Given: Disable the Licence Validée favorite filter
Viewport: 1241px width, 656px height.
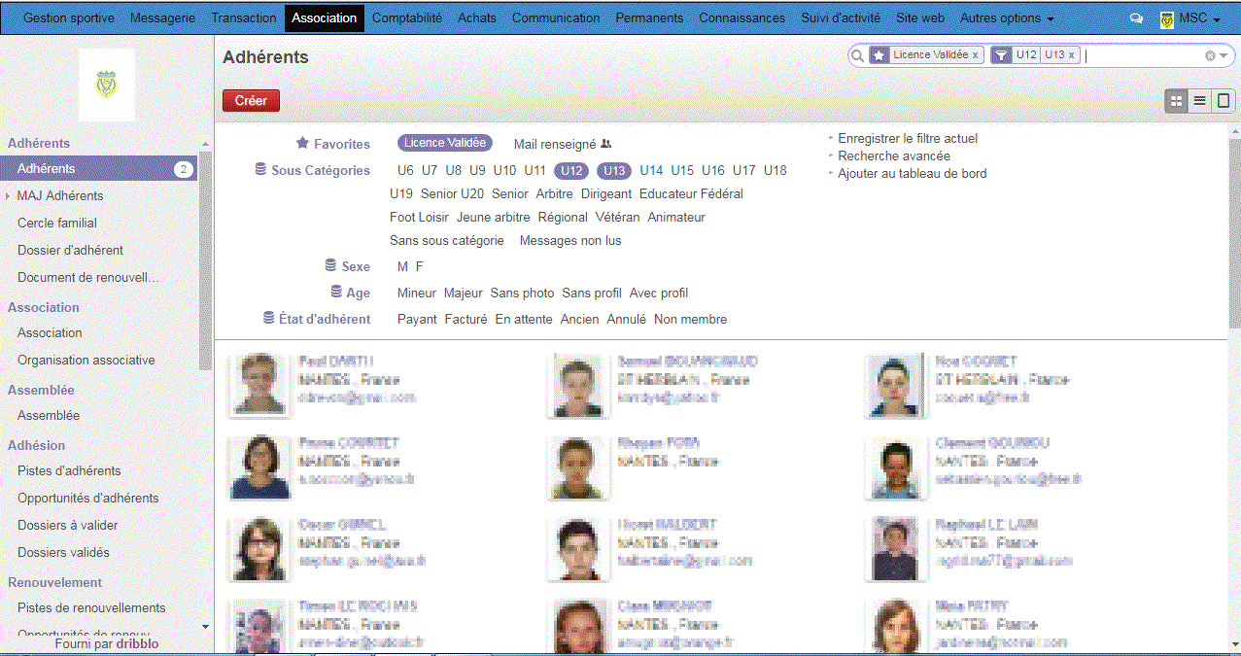Looking at the screenshot, I should pyautogui.click(x=444, y=143).
